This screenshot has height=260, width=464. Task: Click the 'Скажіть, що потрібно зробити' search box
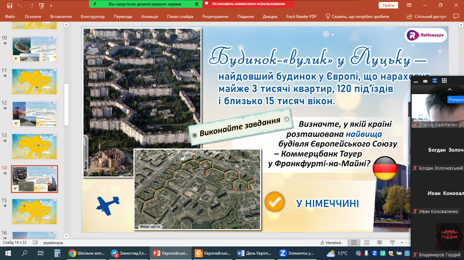[357, 16]
